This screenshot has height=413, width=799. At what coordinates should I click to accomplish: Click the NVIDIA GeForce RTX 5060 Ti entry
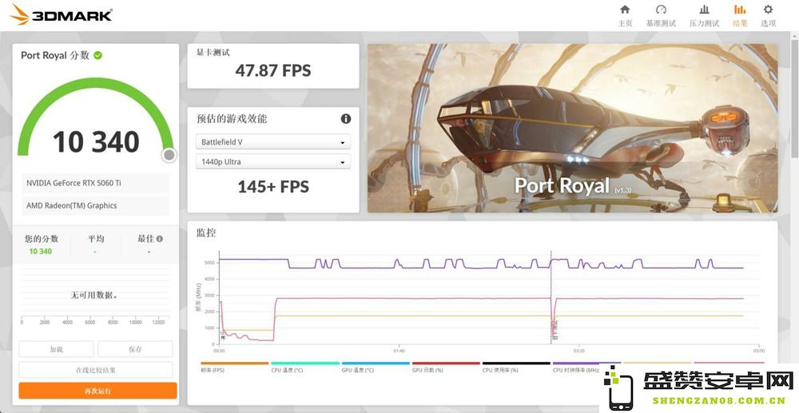pyautogui.click(x=96, y=183)
